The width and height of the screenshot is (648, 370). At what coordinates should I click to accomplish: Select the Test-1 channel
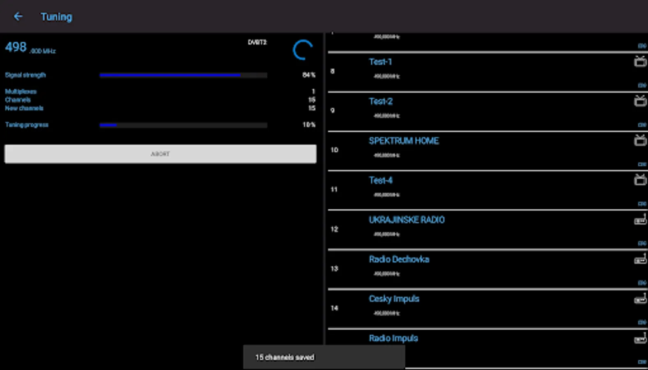click(487, 72)
